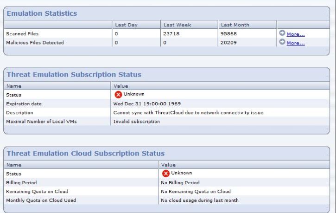Image resolution: width=336 pixels, height=213 pixels.
Task: Select the Last Week column header
Action: pyautogui.click(x=189, y=25)
